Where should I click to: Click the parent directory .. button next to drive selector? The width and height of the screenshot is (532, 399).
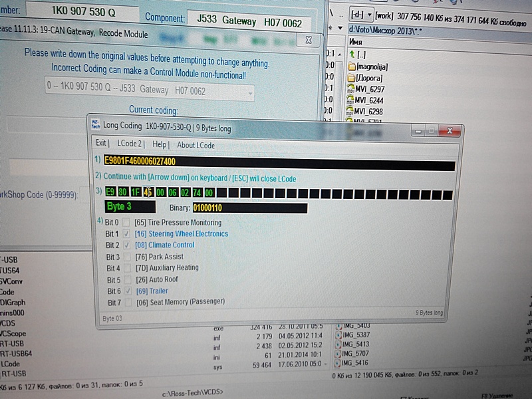coord(341,15)
